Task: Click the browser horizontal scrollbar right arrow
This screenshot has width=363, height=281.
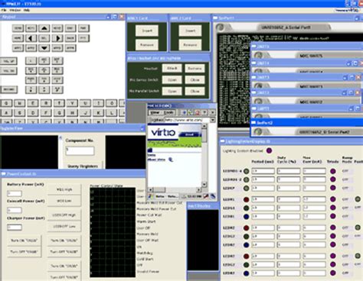Action: [198, 189]
